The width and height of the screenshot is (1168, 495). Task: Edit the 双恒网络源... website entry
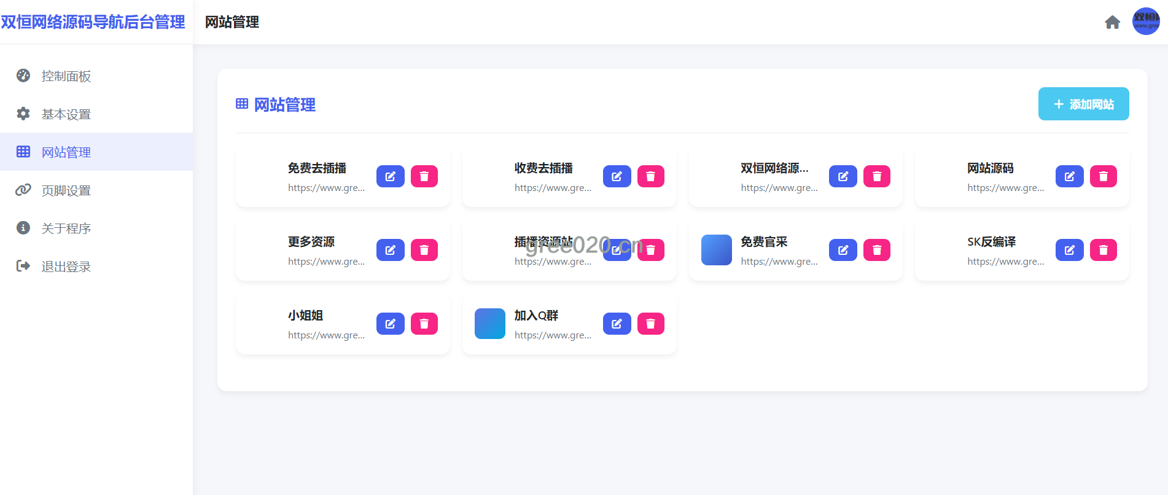(843, 176)
